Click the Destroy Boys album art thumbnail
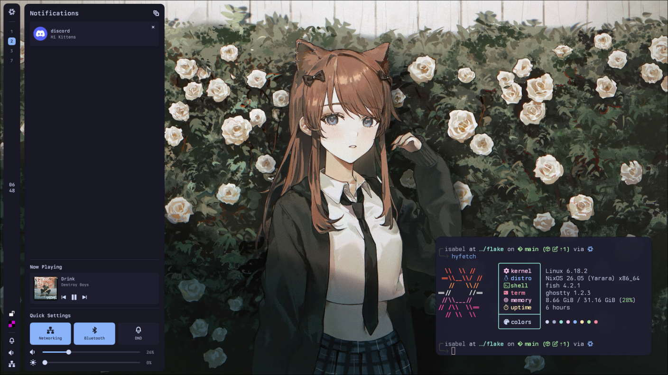Viewport: 668px width, 375px height. point(46,287)
